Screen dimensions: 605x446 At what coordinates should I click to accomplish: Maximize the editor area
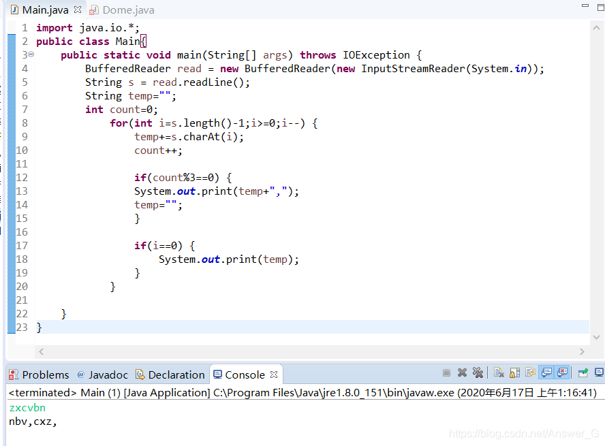[x=601, y=7]
